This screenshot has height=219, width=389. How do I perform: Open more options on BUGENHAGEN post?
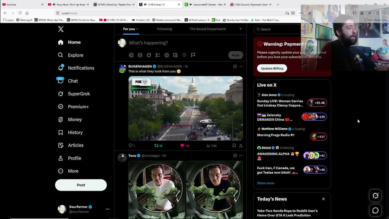click(241, 66)
